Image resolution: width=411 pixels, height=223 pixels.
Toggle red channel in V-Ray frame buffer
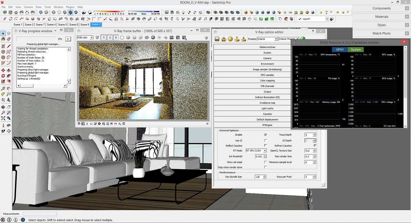click(103, 37)
